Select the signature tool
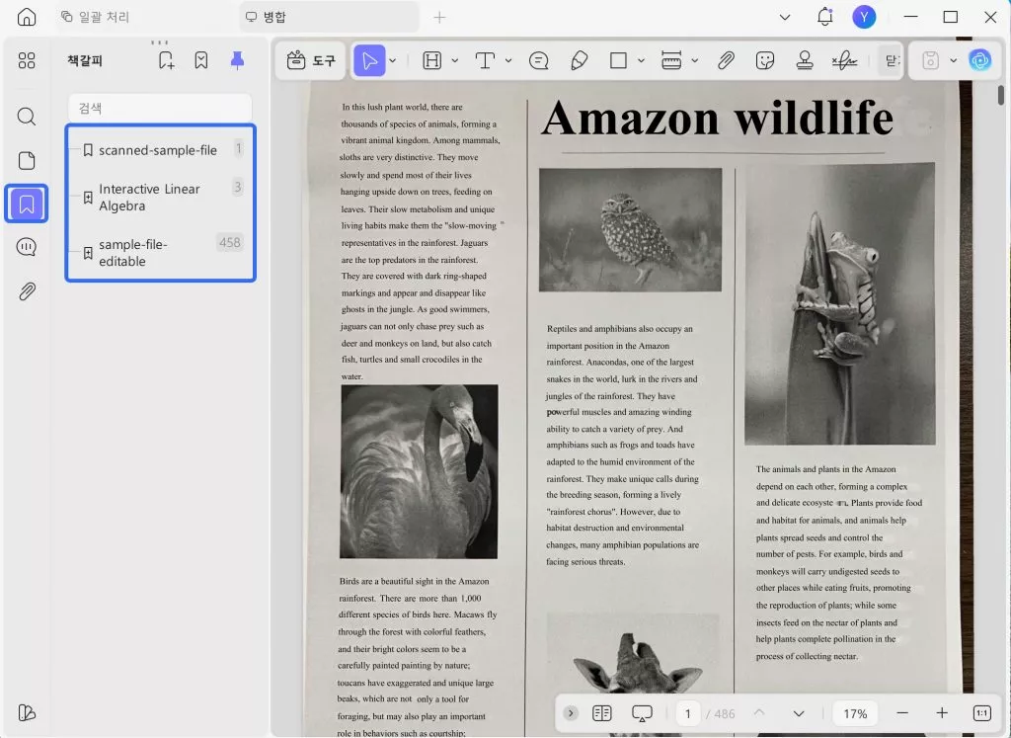The width and height of the screenshot is (1011, 738). coord(844,61)
